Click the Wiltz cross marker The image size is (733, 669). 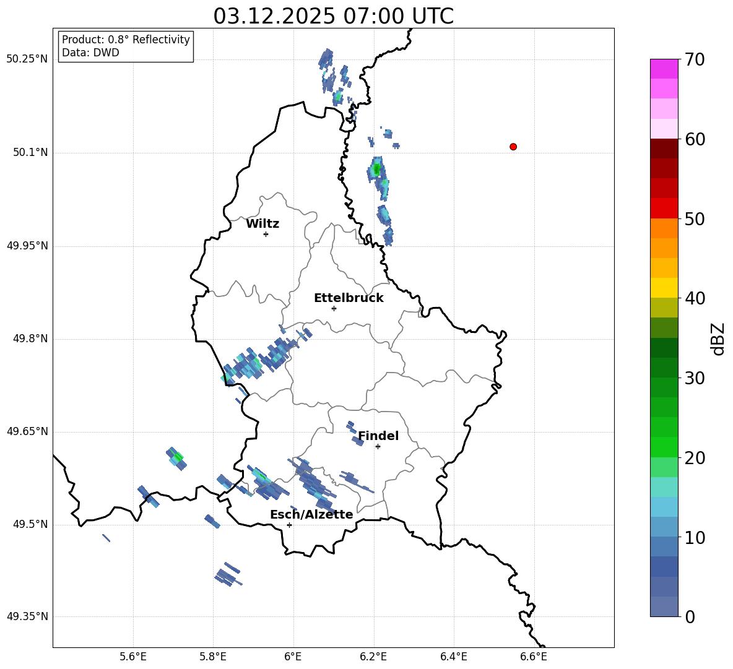(x=266, y=234)
